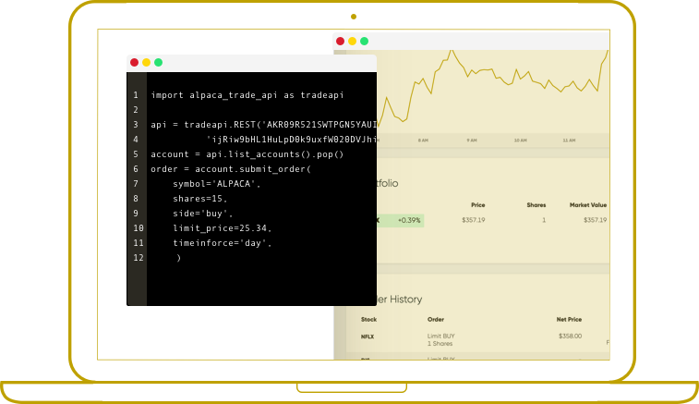Click the '8 AM' chart axis label
This screenshot has height=404, width=699.
point(423,141)
